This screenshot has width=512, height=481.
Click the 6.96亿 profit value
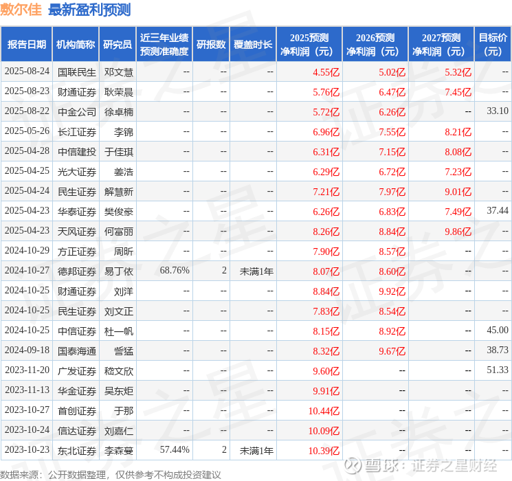click(x=326, y=132)
